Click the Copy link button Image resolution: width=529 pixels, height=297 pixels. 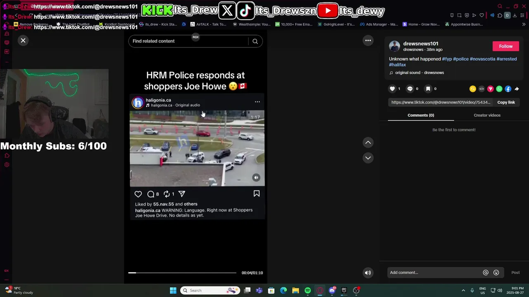pyautogui.click(x=506, y=102)
